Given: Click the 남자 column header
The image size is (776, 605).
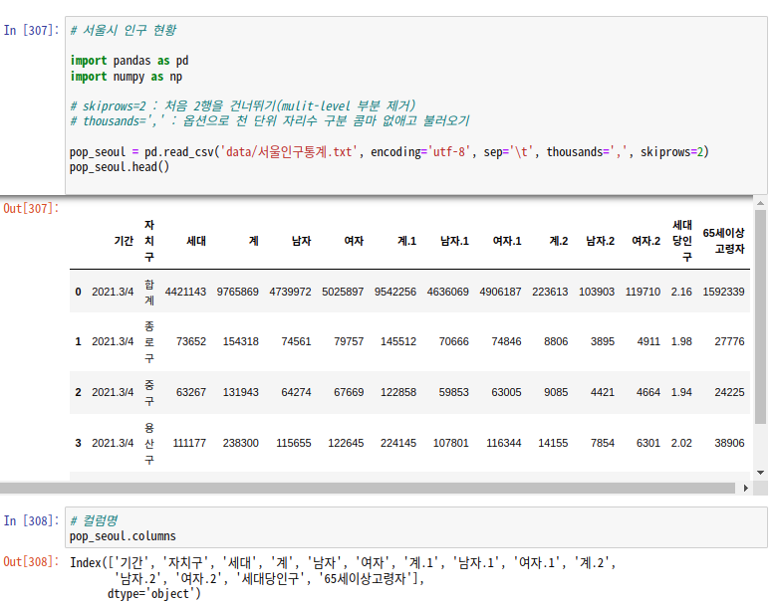Looking at the screenshot, I should pyautogui.click(x=302, y=241).
